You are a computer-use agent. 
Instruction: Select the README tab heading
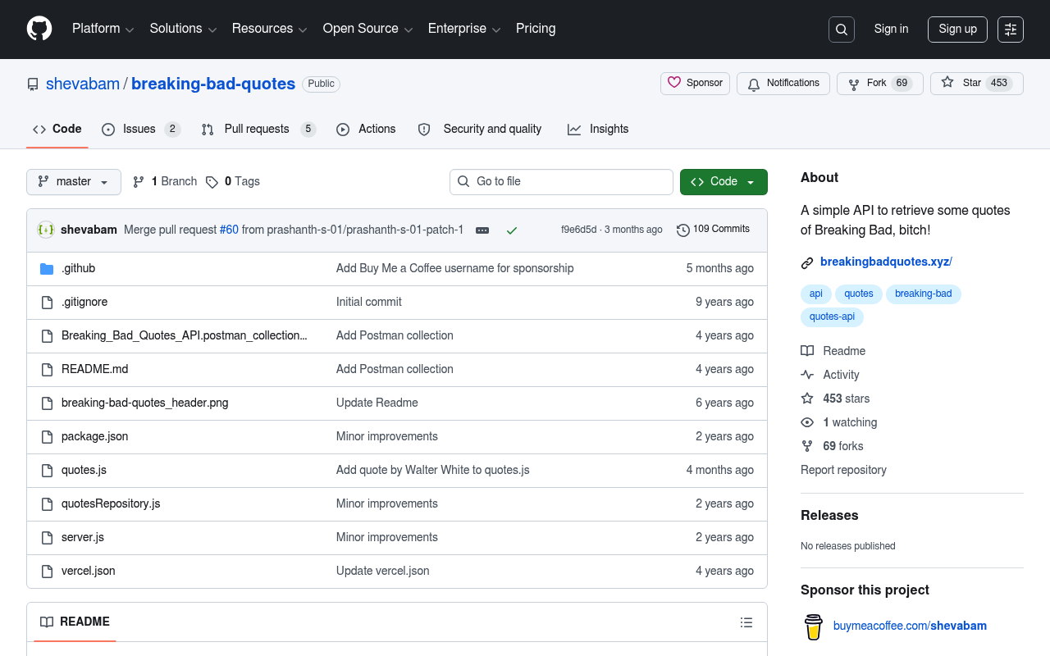(x=75, y=622)
